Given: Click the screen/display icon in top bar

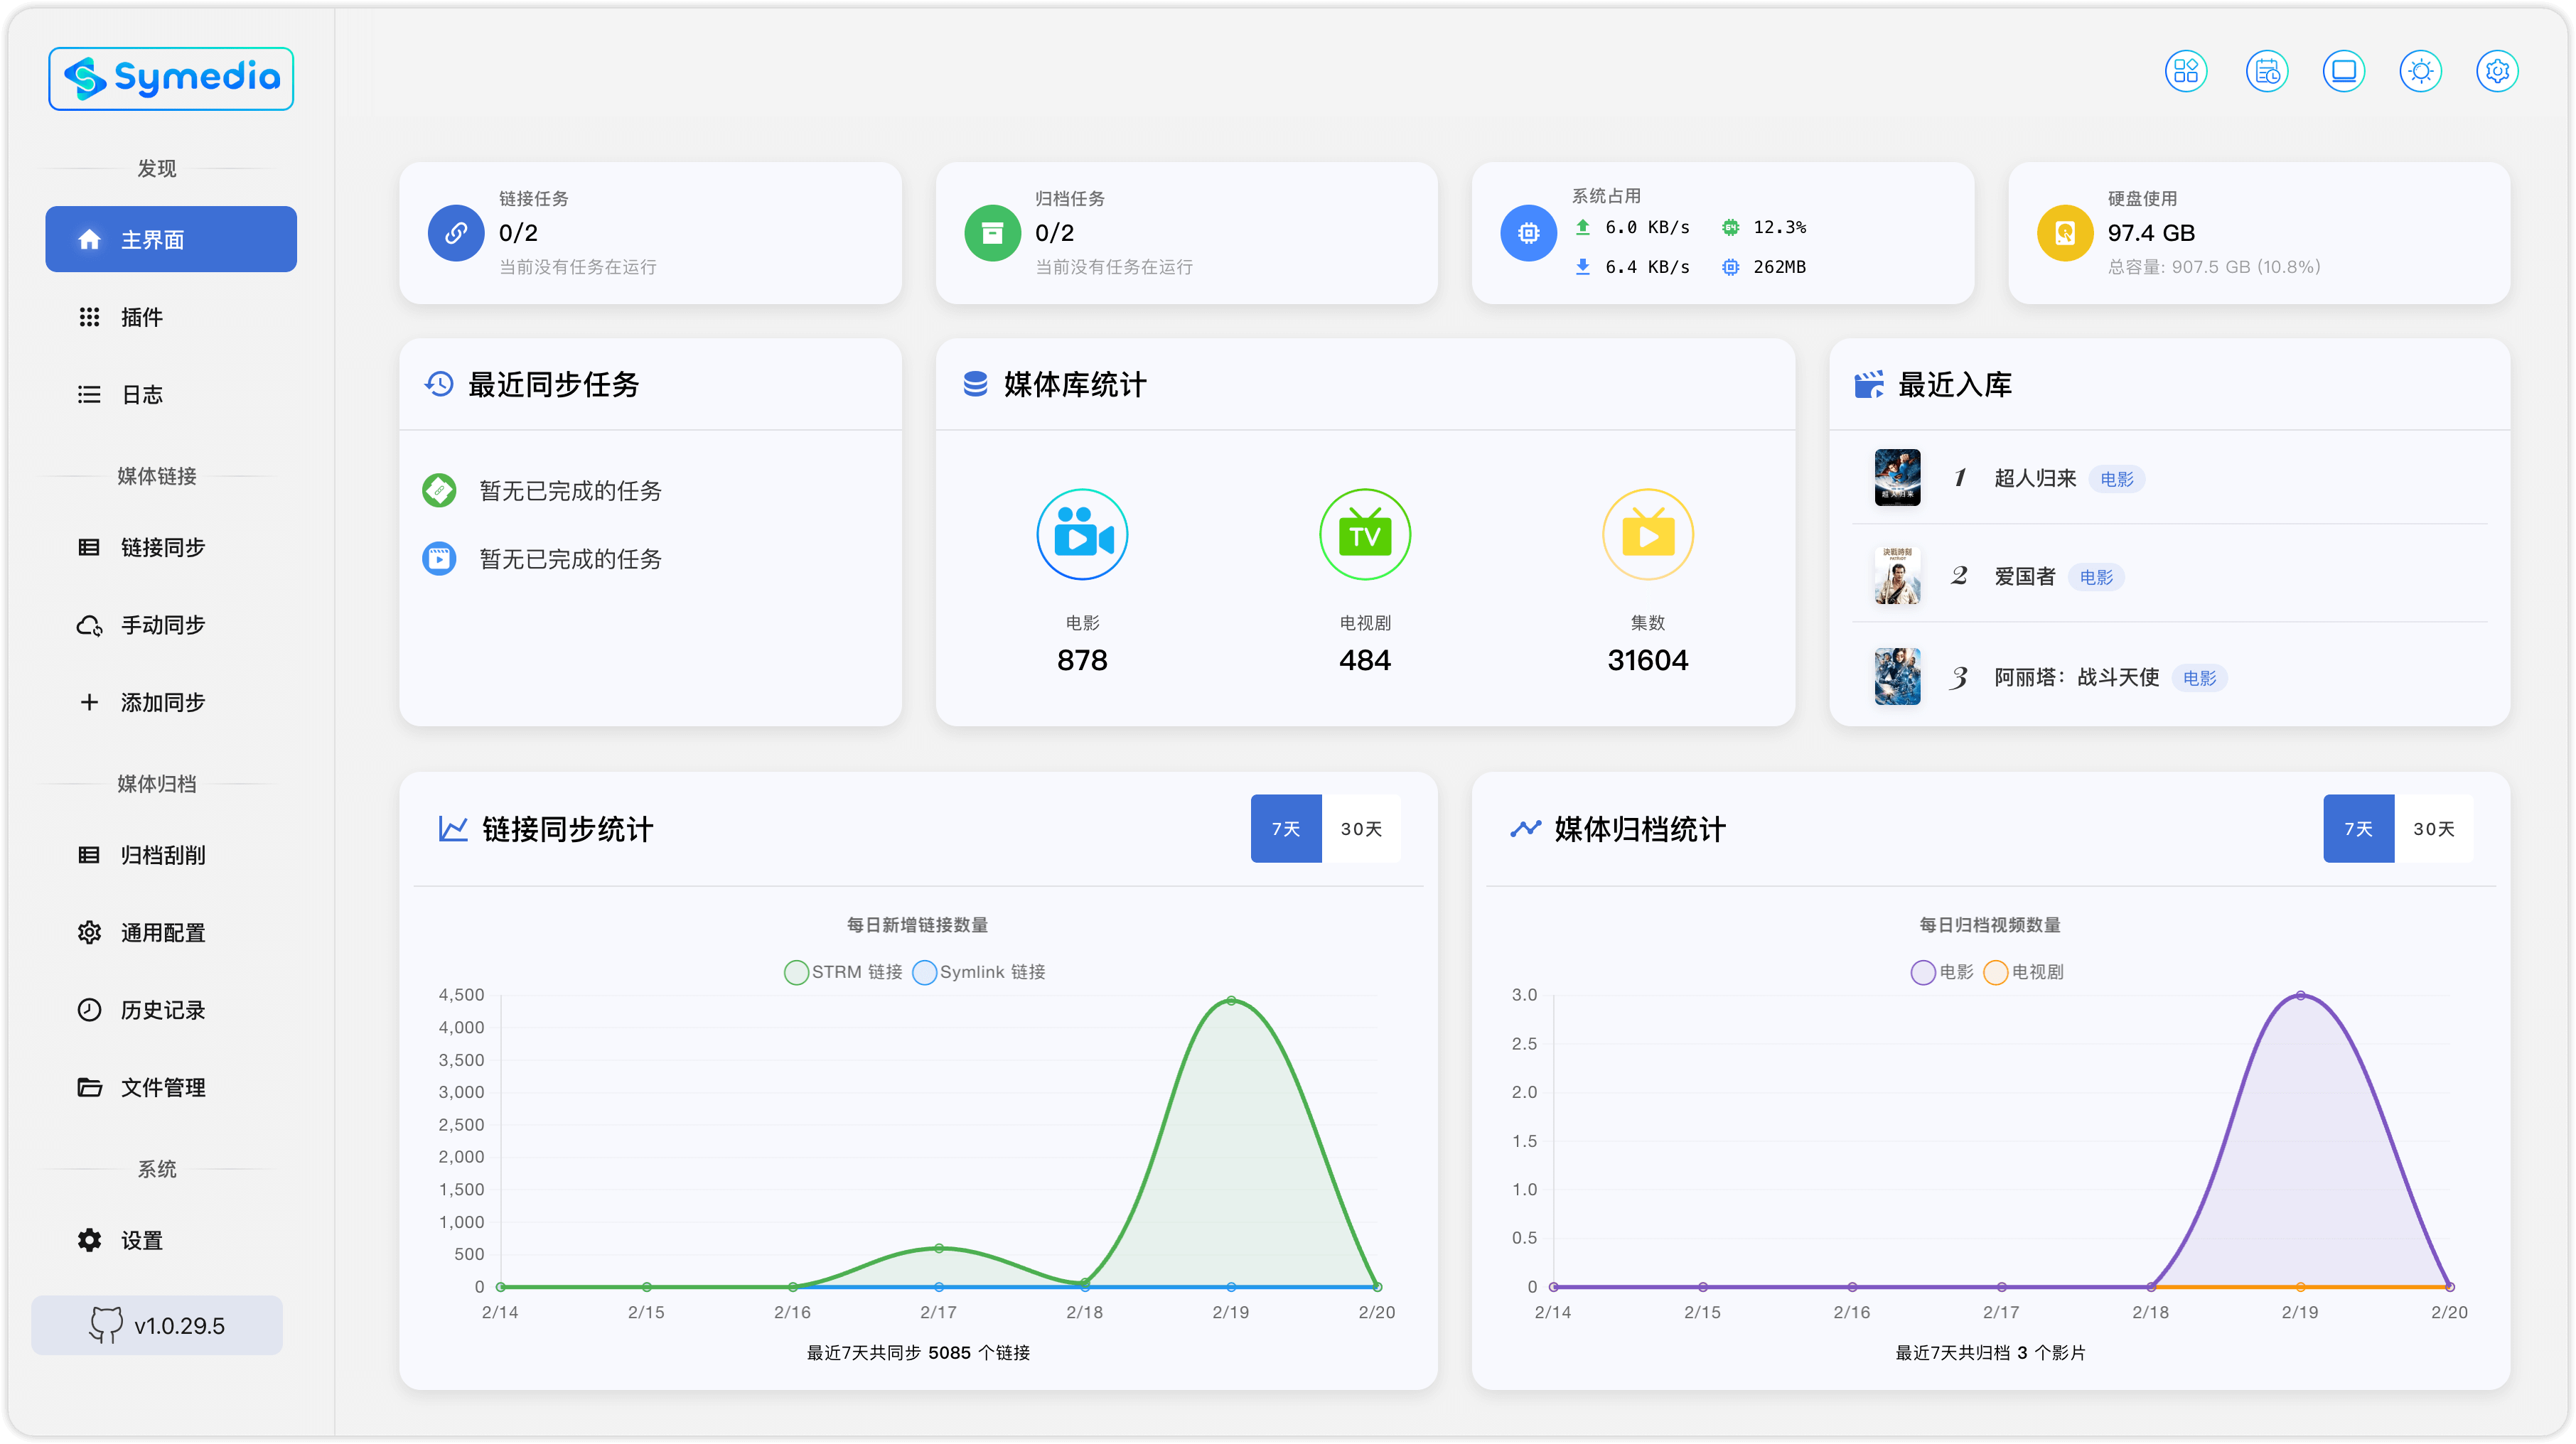Looking at the screenshot, I should point(2343,71).
